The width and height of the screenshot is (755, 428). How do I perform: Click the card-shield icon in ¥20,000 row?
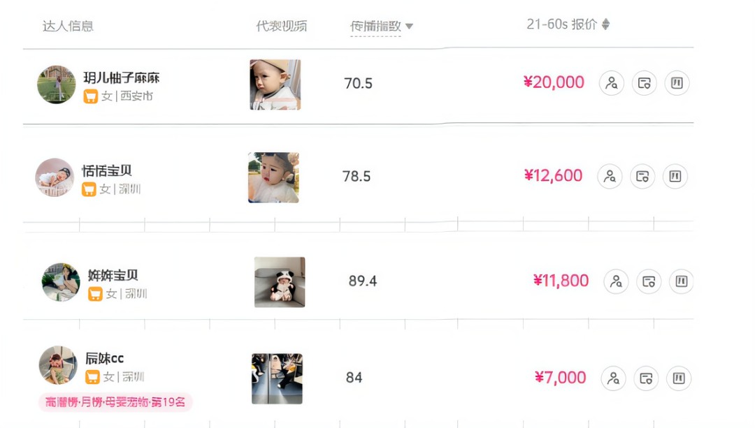[644, 83]
